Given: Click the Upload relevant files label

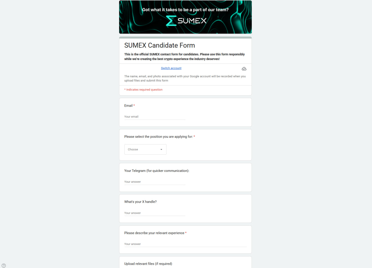Looking at the screenshot, I should point(148,264).
